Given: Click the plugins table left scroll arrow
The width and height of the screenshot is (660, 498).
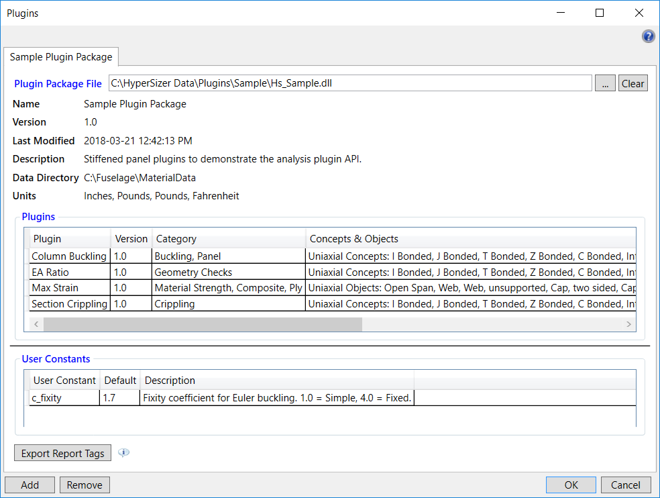Looking at the screenshot, I should coord(37,324).
